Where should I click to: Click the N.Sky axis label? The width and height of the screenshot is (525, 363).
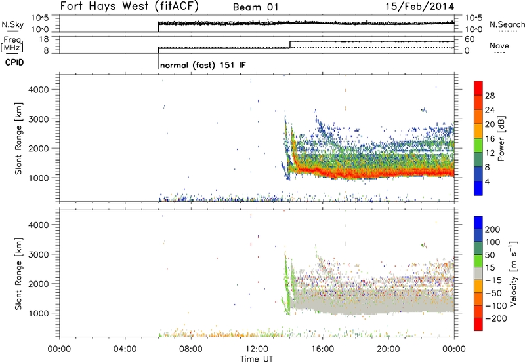pos(12,24)
